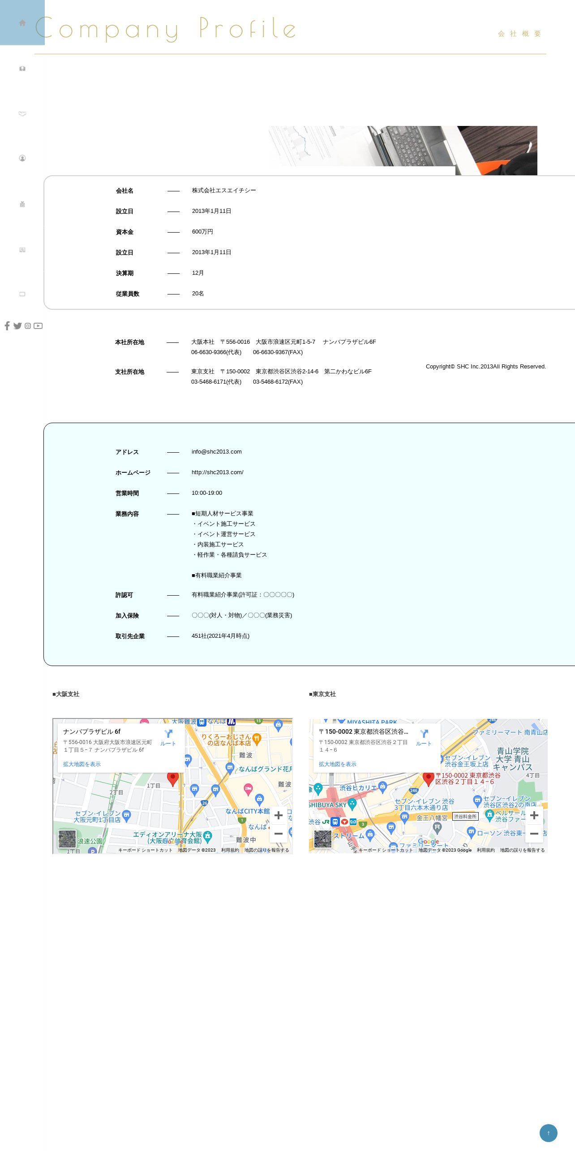Click the ■大阪支社 heading
Screen dimensions: 575x1151
coord(66,694)
